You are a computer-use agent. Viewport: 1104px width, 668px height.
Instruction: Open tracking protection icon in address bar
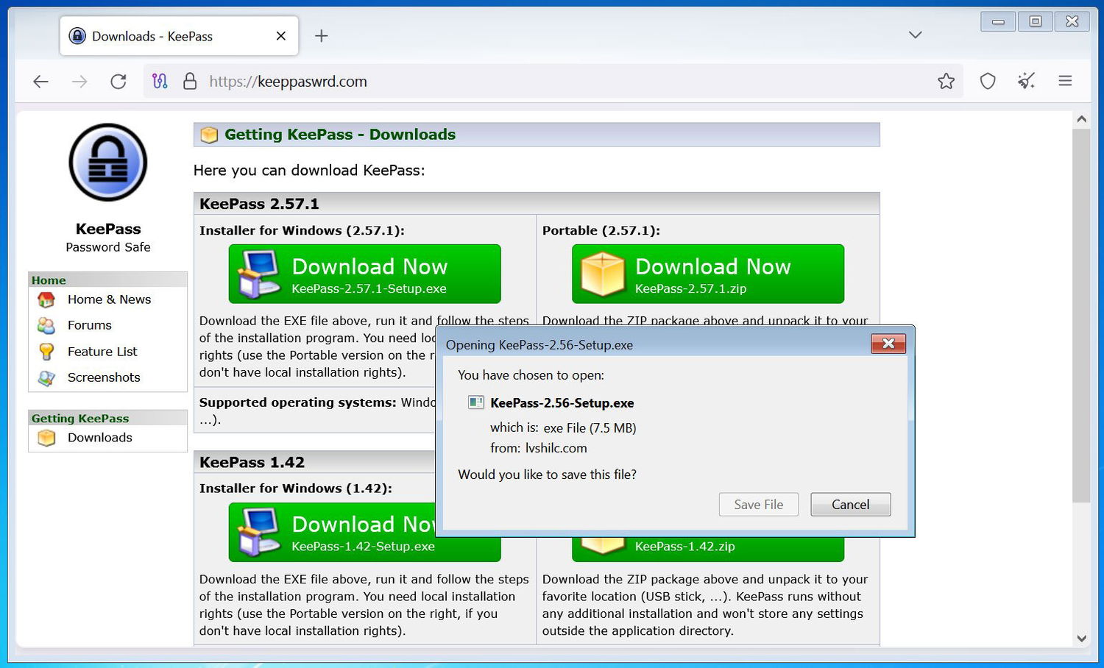coord(160,81)
